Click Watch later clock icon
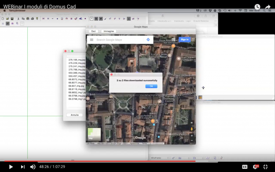Image resolution: width=275 pixels, height=172 pixels. pos(257,7)
